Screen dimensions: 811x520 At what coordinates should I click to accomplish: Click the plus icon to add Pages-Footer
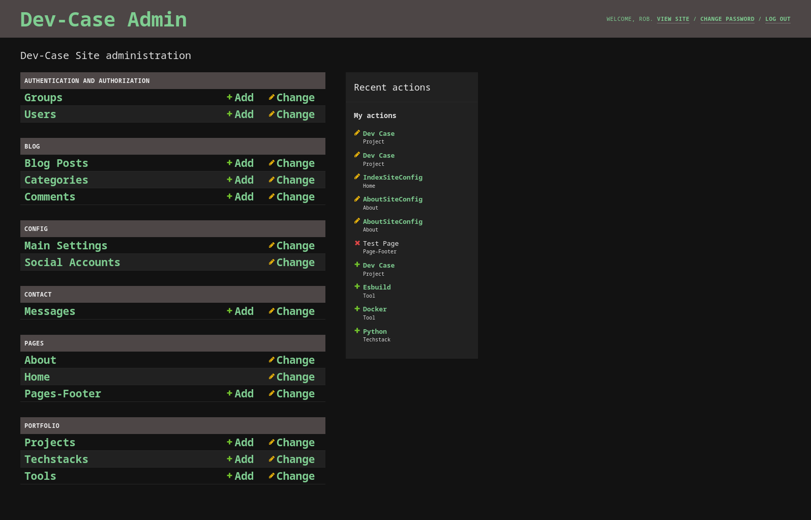pos(229,393)
